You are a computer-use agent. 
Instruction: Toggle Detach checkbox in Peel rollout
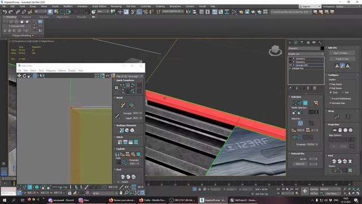click(119, 182)
